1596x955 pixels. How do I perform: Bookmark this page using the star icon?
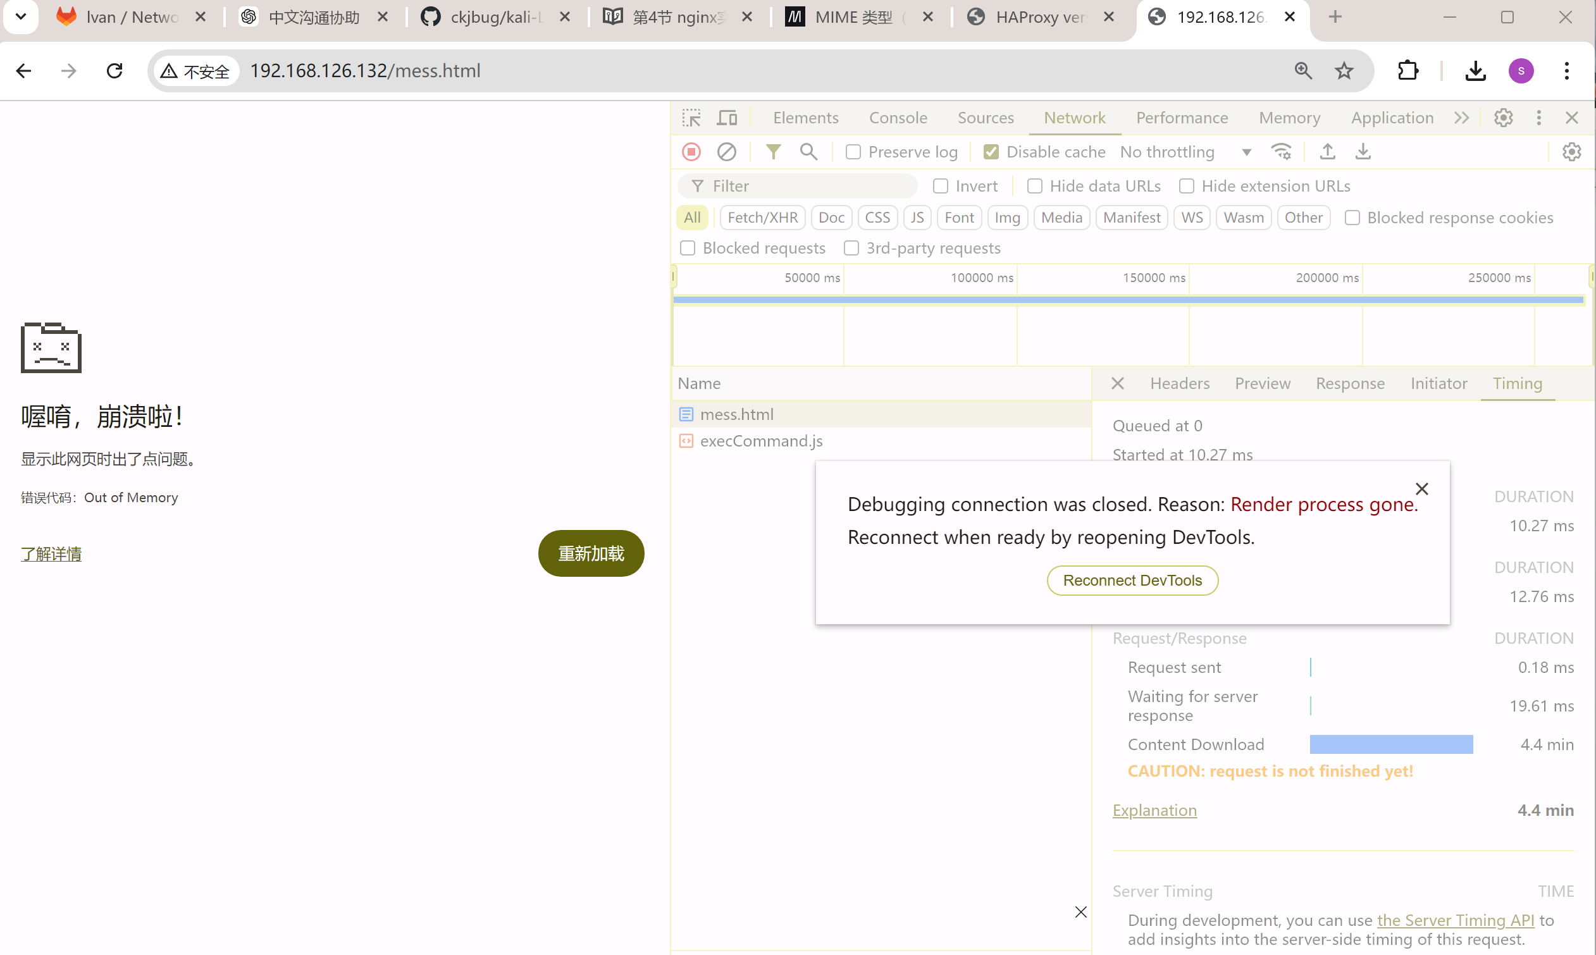(1344, 71)
